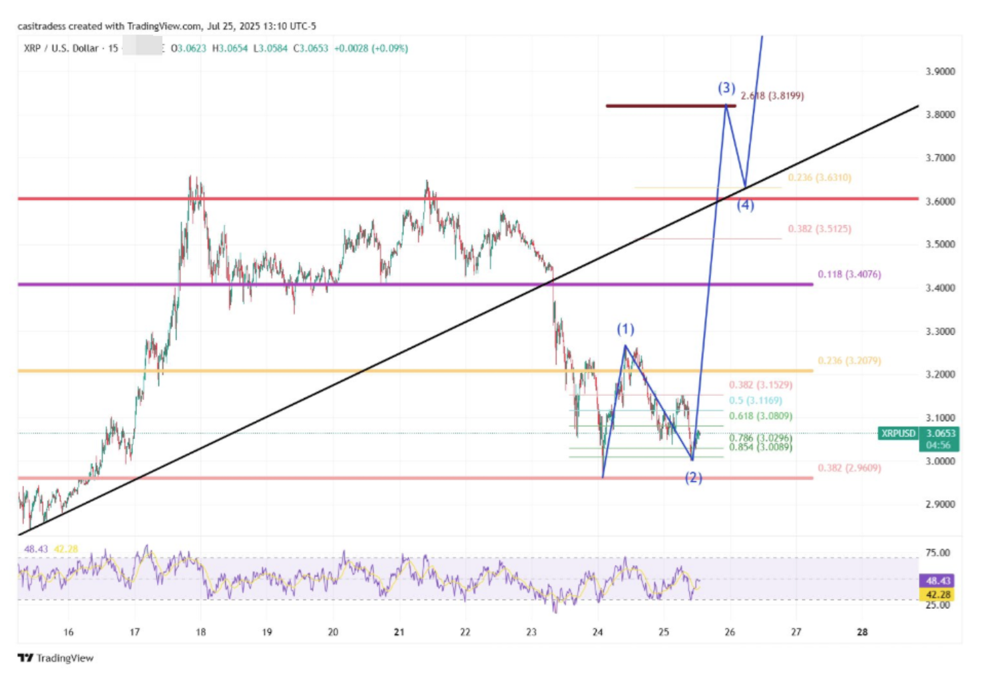Click the RSI legend value 48.43 at left
984x681 pixels.
point(36,549)
